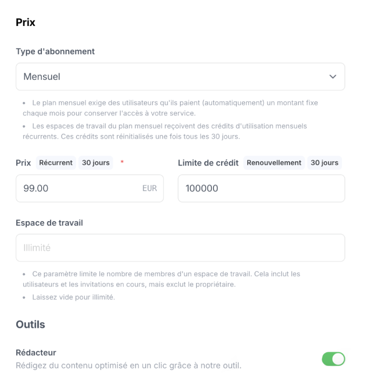This screenshot has height=384, width=366.
Task: Open the Type d'abonnement dropdown showing Mensuel
Action: point(180,77)
